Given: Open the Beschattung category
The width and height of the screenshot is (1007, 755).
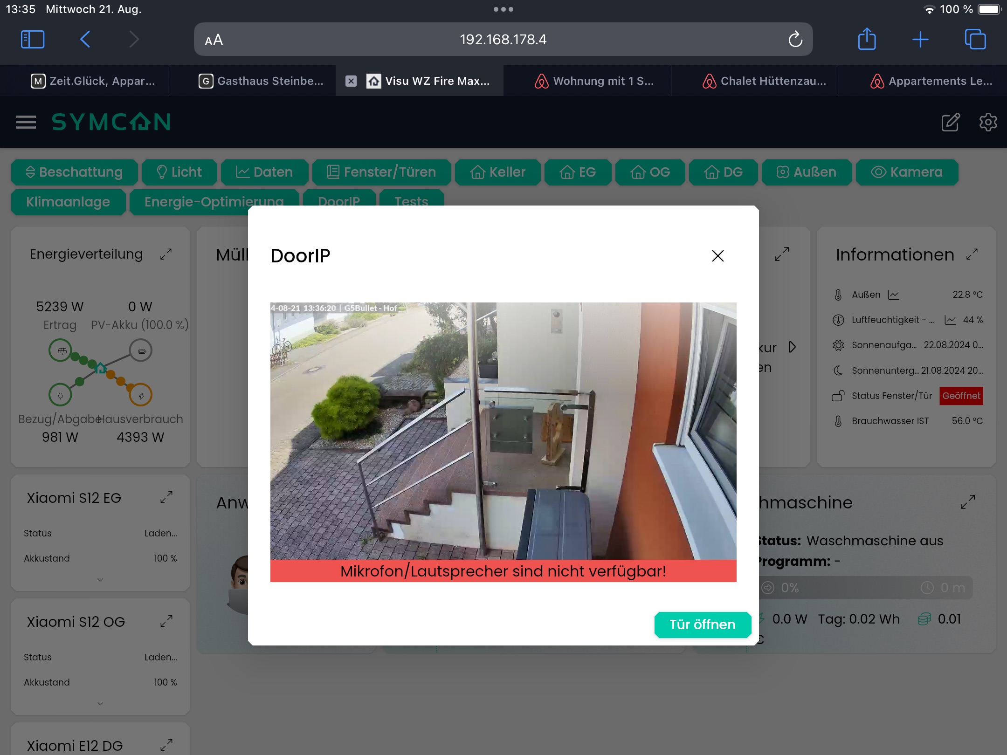Looking at the screenshot, I should pyautogui.click(x=74, y=172).
